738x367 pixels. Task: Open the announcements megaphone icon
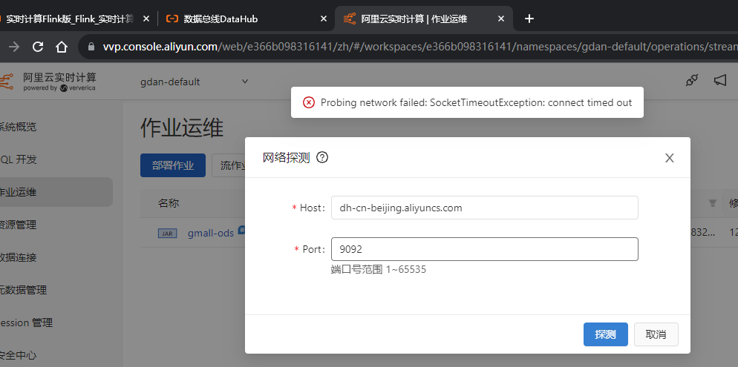click(x=720, y=80)
